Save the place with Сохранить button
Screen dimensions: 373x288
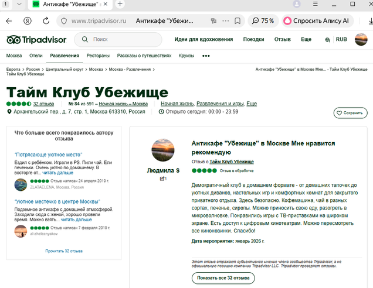[x=350, y=113]
